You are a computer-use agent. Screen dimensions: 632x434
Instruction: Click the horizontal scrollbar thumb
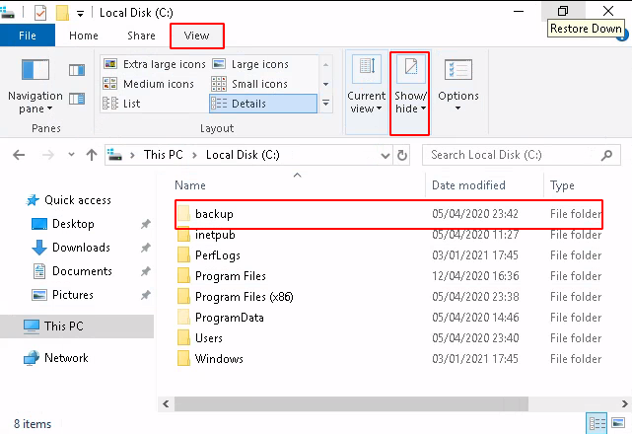tap(351, 403)
